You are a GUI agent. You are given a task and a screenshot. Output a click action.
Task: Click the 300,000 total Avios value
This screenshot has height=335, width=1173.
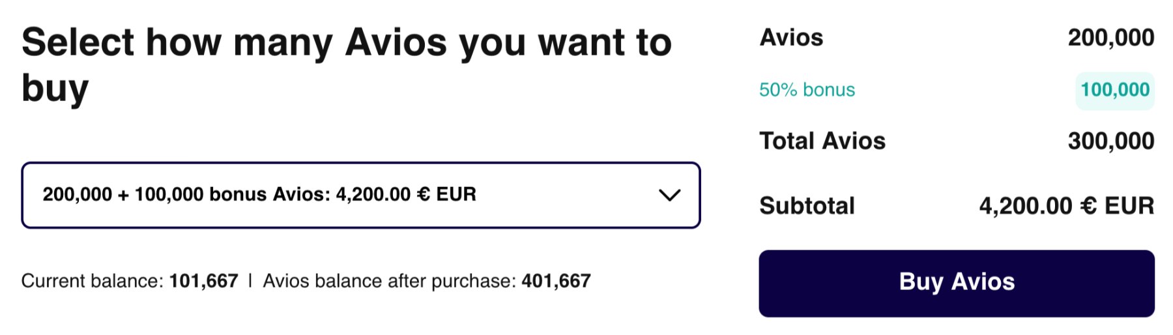[x=1110, y=141]
